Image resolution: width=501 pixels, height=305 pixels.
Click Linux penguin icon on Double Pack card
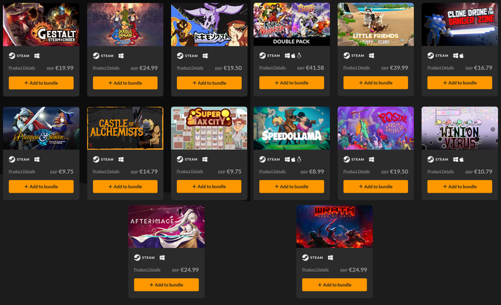click(299, 56)
